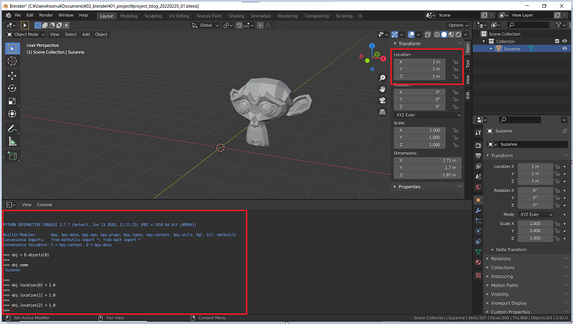The height and width of the screenshot is (324, 573).
Task: Pin the Suzanne properties panel
Action: (x=565, y=131)
